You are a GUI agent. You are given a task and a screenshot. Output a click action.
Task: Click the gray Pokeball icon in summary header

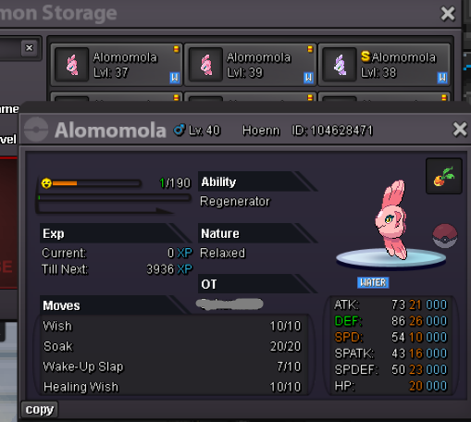click(x=36, y=130)
